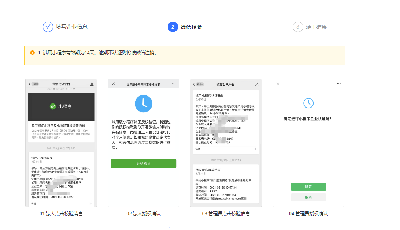Open more options dots in 02 screenshot
The image size is (400, 230).
pos(174,84)
